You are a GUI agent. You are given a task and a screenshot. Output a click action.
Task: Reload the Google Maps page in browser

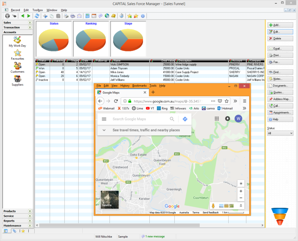[x=116, y=101]
